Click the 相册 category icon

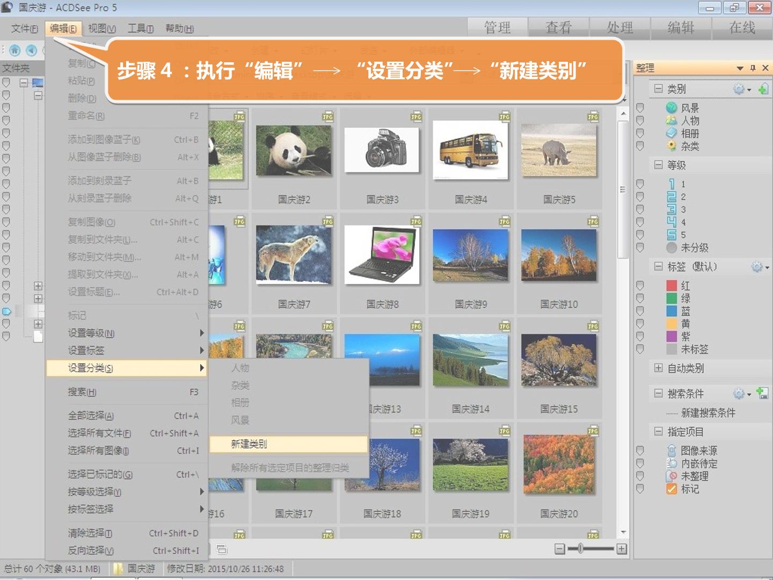tap(672, 133)
